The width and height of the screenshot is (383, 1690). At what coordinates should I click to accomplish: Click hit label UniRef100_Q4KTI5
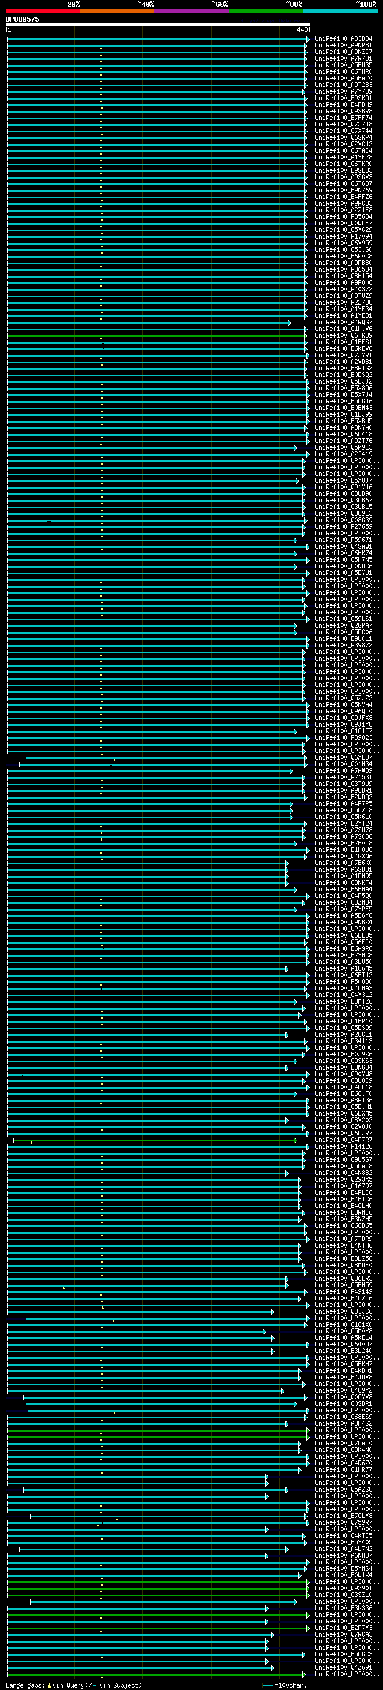coord(343,1535)
